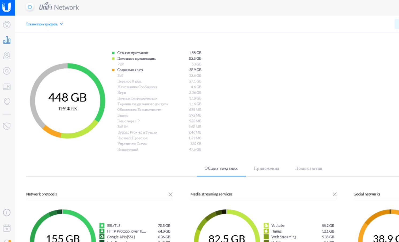This screenshot has height=242, width=399.
Task: Click the UniFi Network title logo
Action: [x=59, y=7]
